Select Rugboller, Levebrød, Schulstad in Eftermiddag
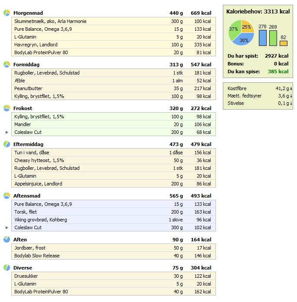Screen dimensions: 297x302 (114, 168)
